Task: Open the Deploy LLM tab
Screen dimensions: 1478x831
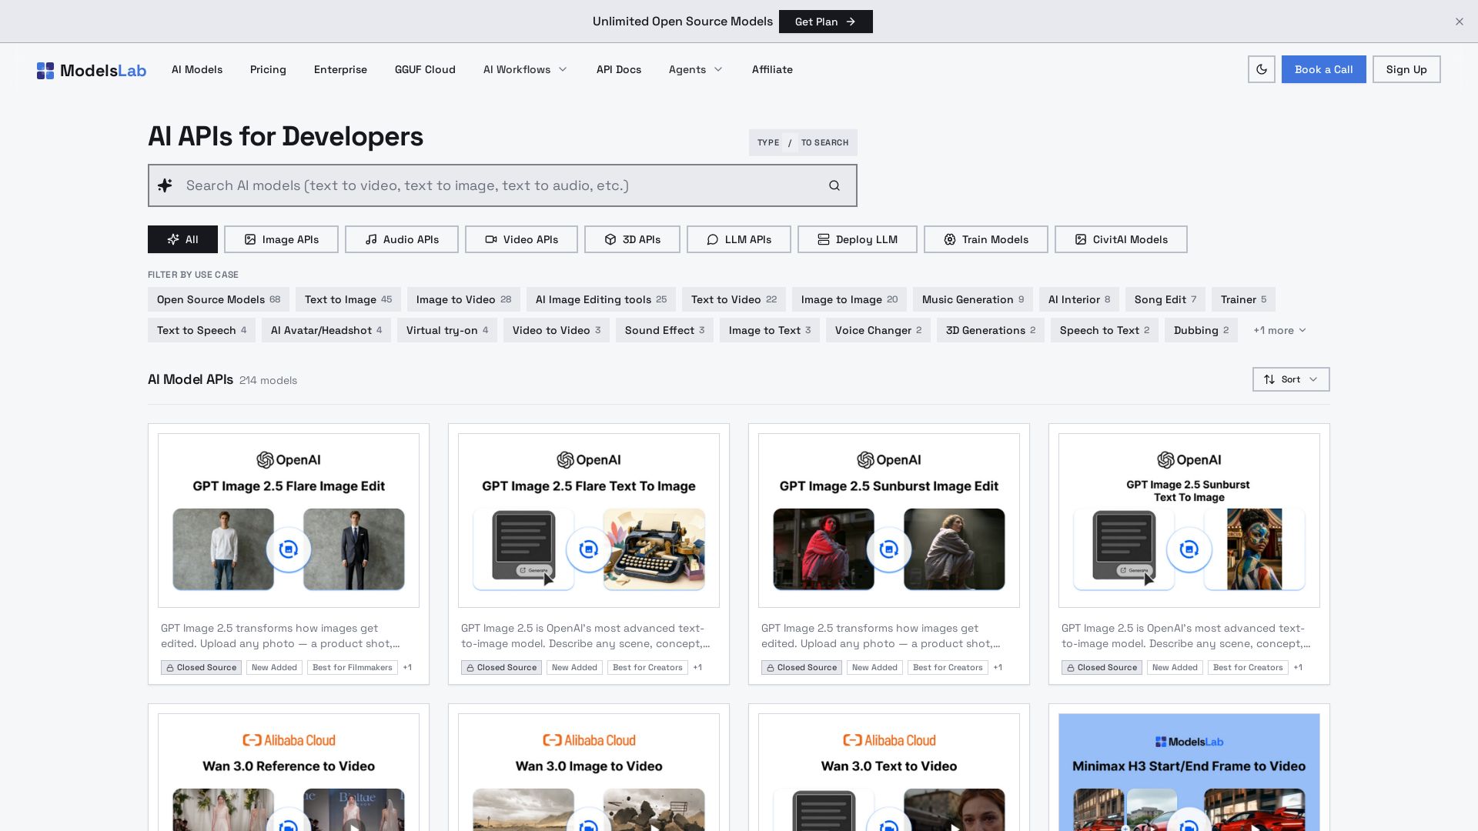Action: tap(858, 239)
